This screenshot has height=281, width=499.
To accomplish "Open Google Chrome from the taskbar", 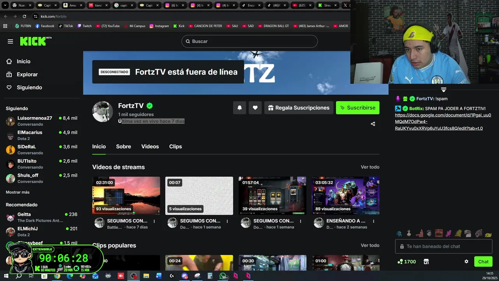I will click(57, 276).
